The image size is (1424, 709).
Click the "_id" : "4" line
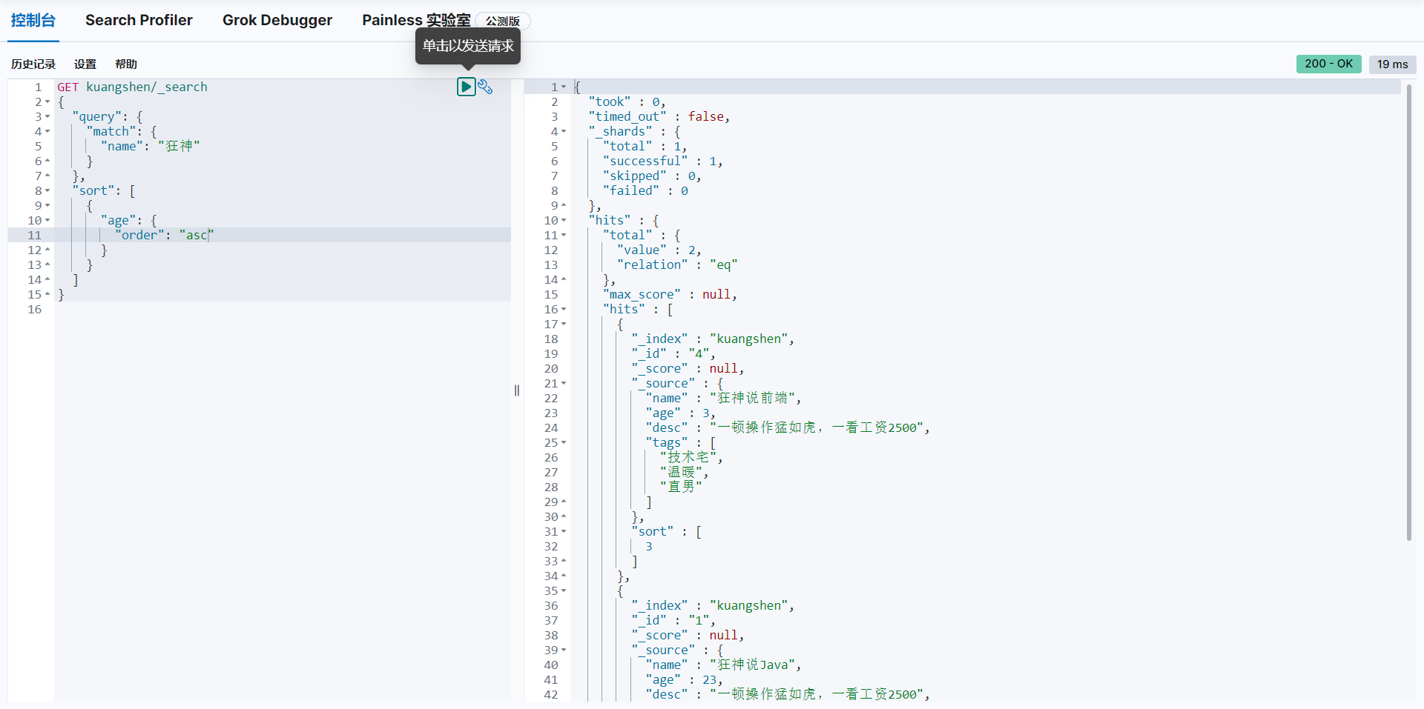(x=673, y=353)
